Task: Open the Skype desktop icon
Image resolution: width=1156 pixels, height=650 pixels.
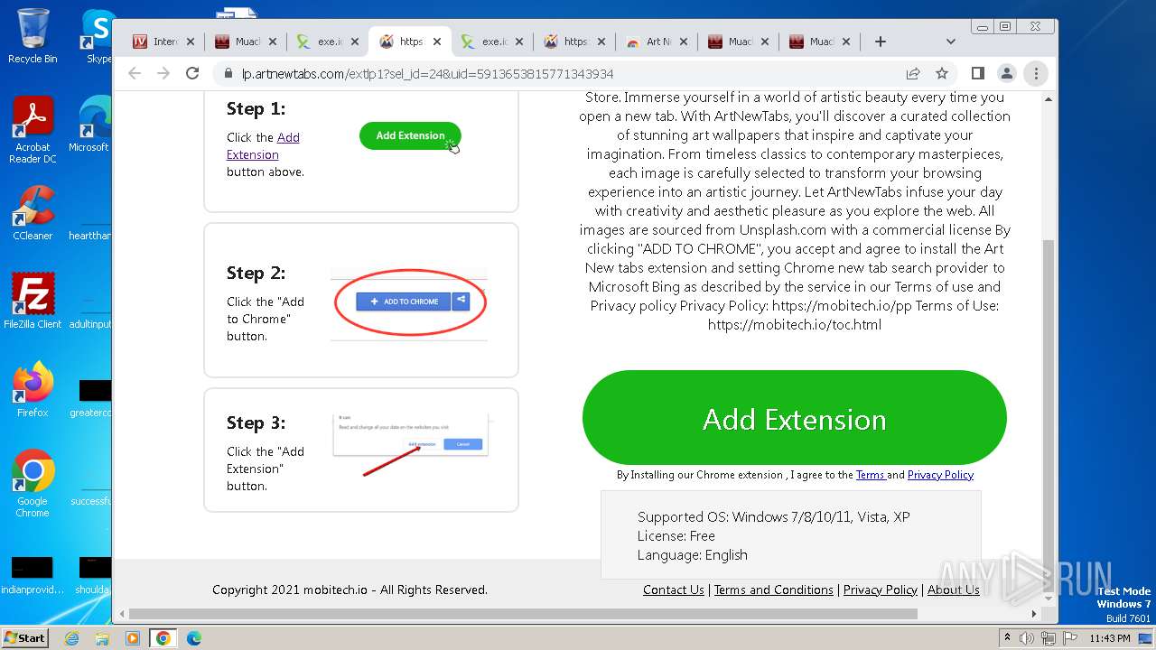Action: (x=98, y=36)
